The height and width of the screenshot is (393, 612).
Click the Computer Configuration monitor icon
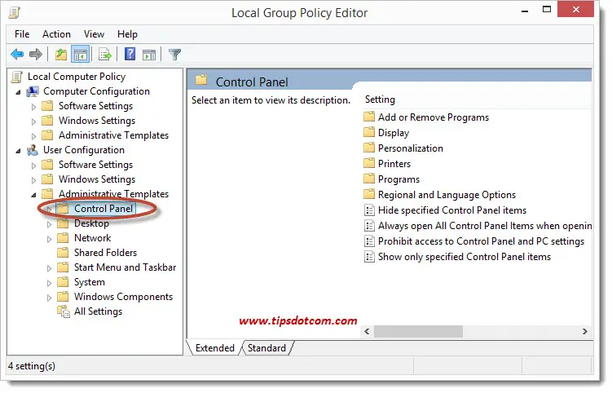coord(33,91)
